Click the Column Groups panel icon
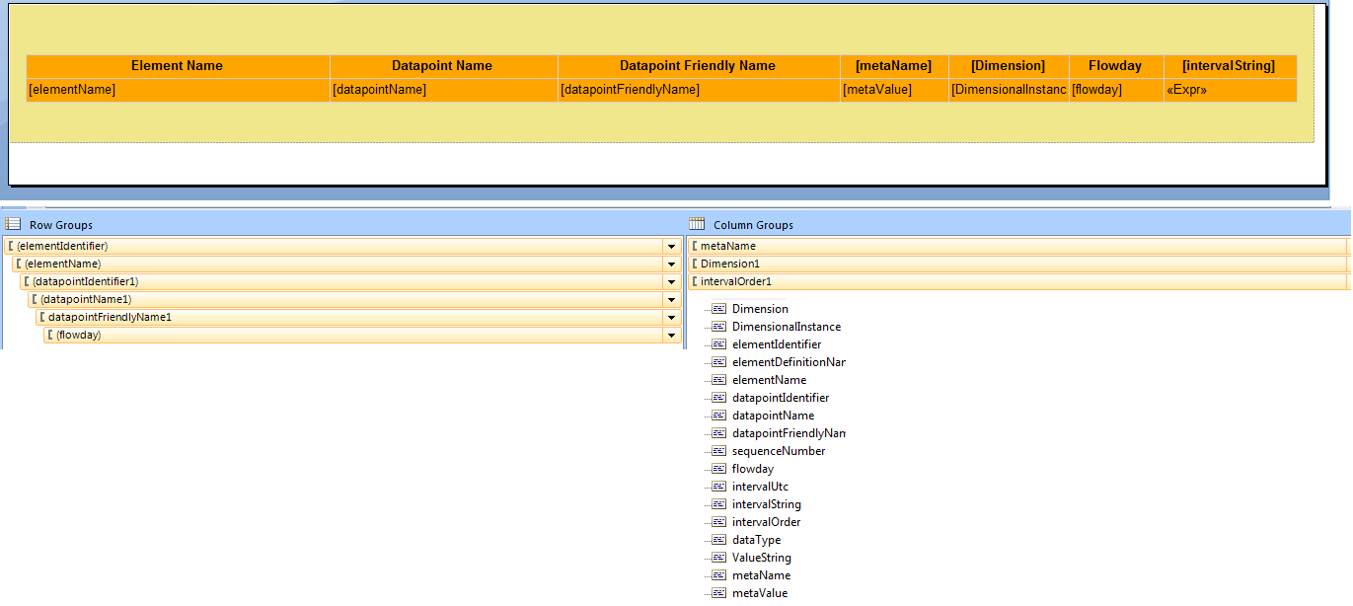 [x=697, y=224]
